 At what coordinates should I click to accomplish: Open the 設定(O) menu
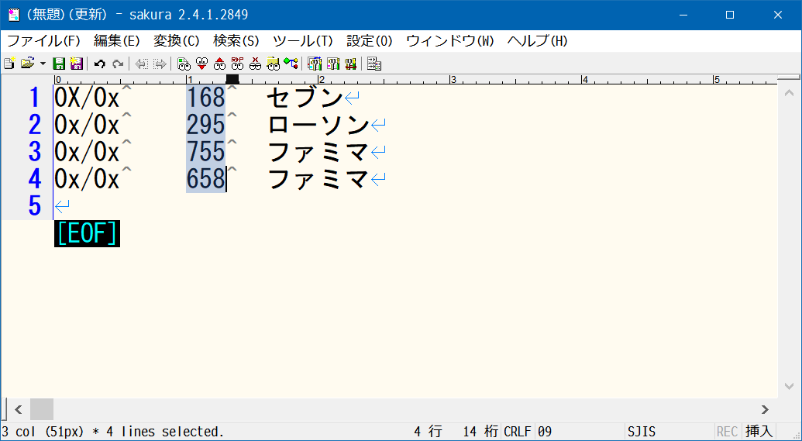[x=370, y=41]
